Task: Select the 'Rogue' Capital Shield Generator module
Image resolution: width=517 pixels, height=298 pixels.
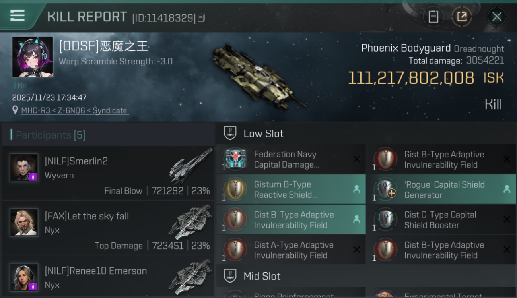Action: pos(441,190)
